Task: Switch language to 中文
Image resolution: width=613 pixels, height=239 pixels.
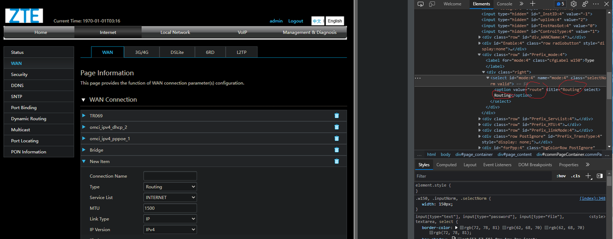Action: (317, 21)
